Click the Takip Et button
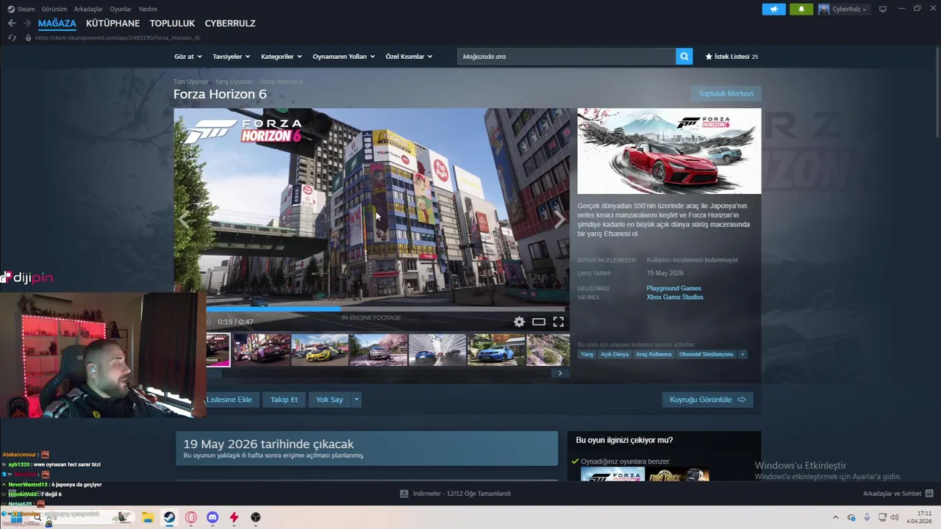The height and width of the screenshot is (529, 941). [284, 400]
